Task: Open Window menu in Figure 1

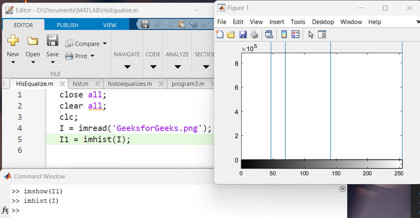Action: [351, 22]
